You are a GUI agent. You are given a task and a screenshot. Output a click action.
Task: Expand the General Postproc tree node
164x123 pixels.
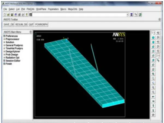(4, 45)
